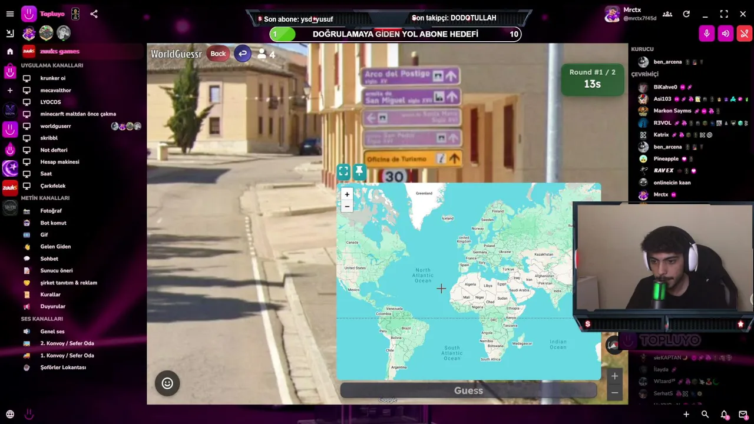Image resolution: width=754 pixels, height=424 pixels.
Task: Open the shopping bag store icon
Action: click(10, 72)
